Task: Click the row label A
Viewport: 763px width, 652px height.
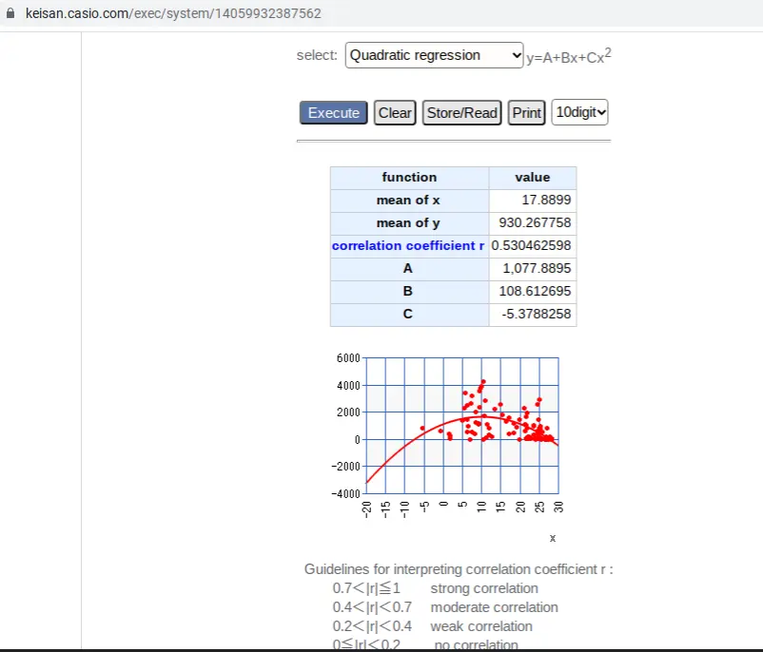Action: coord(408,268)
